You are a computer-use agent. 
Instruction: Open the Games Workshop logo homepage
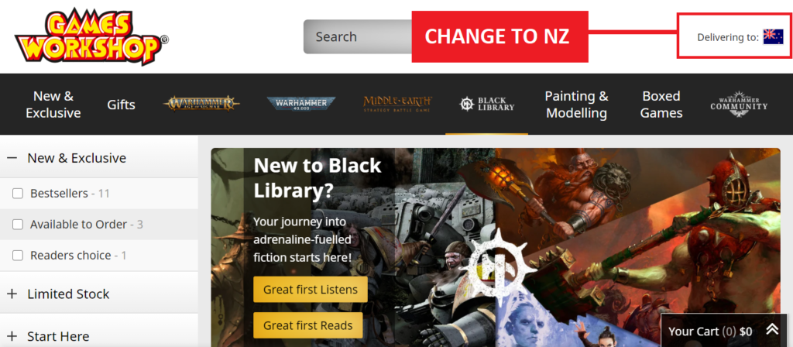coord(91,37)
